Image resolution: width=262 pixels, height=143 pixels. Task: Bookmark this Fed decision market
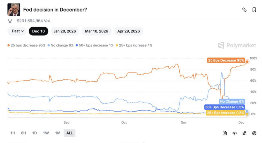(x=254, y=10)
